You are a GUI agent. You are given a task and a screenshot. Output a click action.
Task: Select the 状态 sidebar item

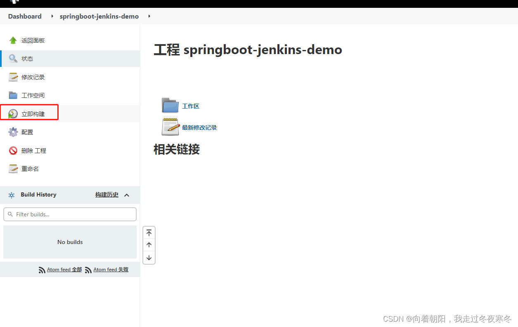coord(70,59)
